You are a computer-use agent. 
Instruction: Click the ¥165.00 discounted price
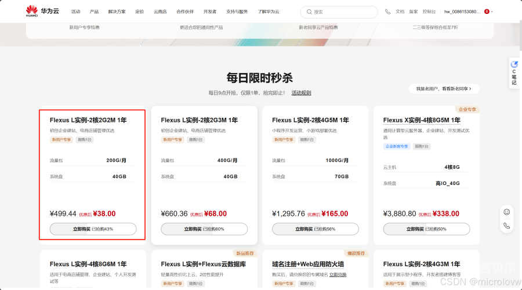click(335, 214)
